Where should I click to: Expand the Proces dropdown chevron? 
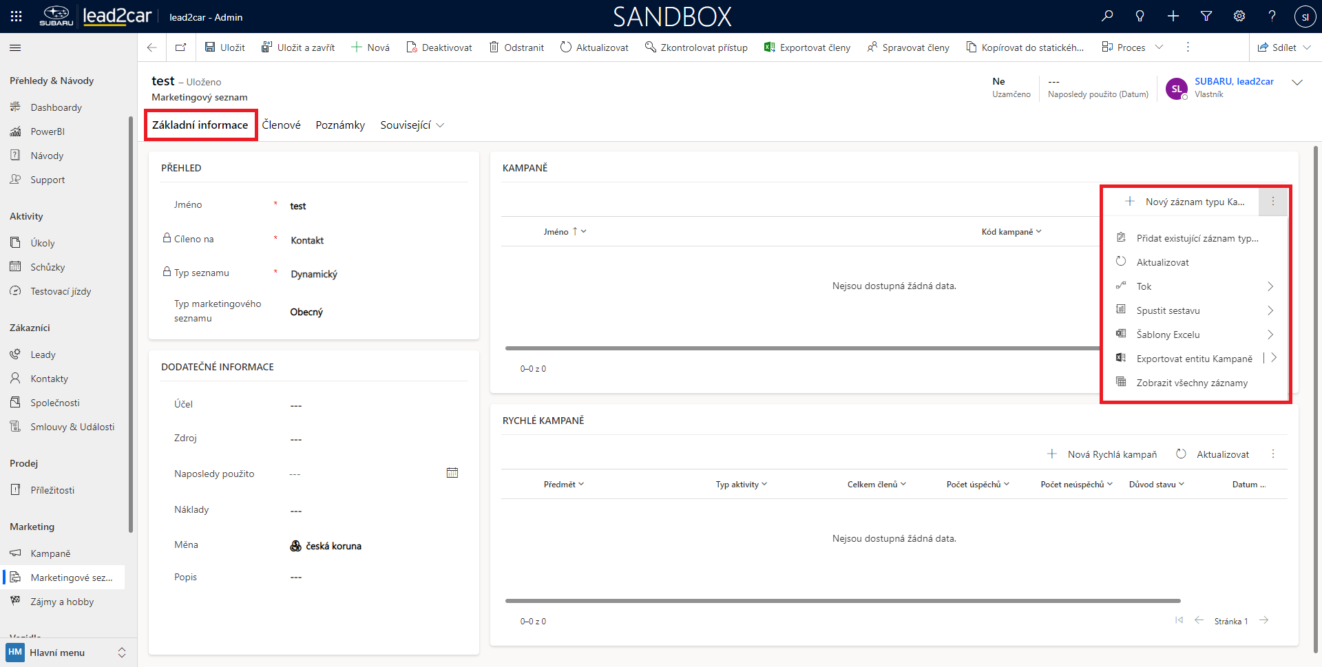pos(1159,47)
